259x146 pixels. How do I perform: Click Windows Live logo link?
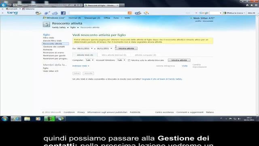click(x=54, y=18)
